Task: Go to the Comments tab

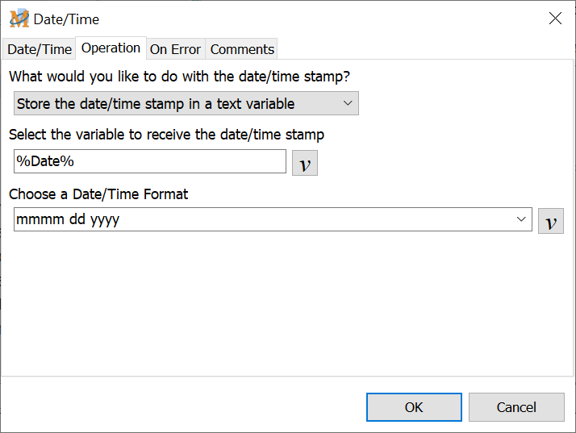Action: [x=242, y=49]
